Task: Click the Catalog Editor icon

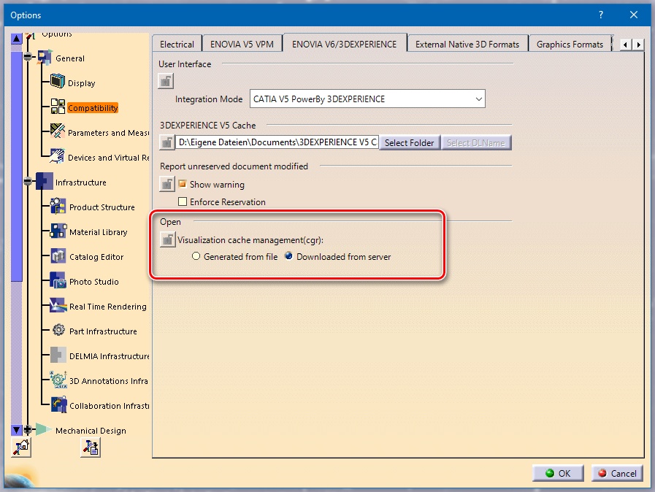Action: click(x=58, y=255)
